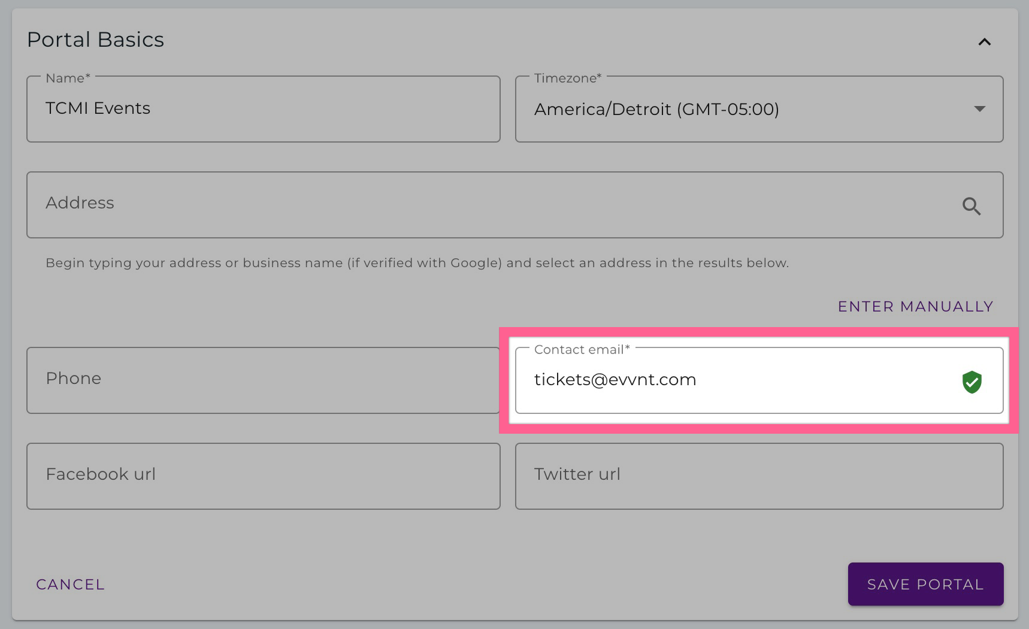The image size is (1029, 629).
Task: Click the search icon in the Address field
Action: click(x=972, y=206)
